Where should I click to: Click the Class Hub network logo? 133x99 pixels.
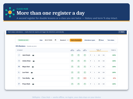[10, 12]
